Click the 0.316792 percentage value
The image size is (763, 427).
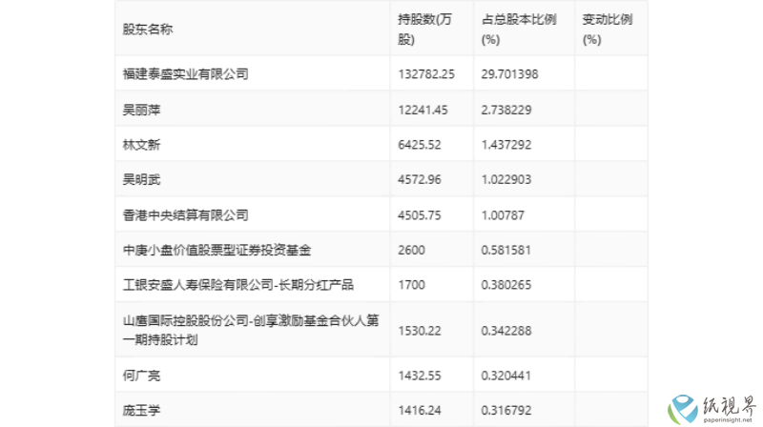click(x=506, y=411)
